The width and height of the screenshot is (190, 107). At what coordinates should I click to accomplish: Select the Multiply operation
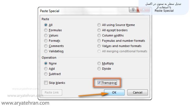(x=99, y=64)
